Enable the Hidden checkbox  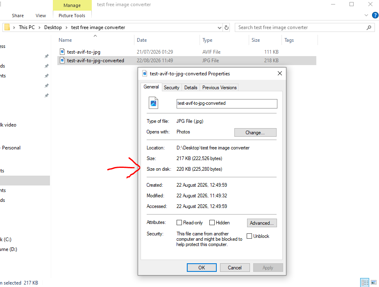(x=212, y=222)
